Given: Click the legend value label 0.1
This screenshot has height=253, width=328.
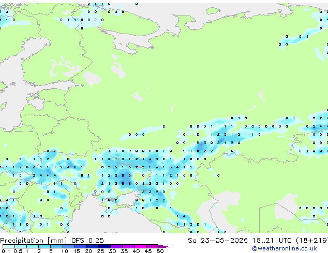Looking at the screenshot, I should tap(6, 251).
